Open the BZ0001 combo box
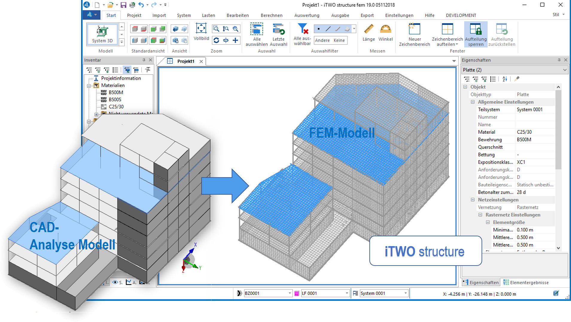 268,293
